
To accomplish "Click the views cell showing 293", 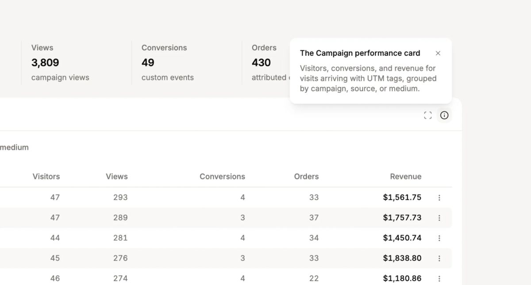I will coord(120,198).
